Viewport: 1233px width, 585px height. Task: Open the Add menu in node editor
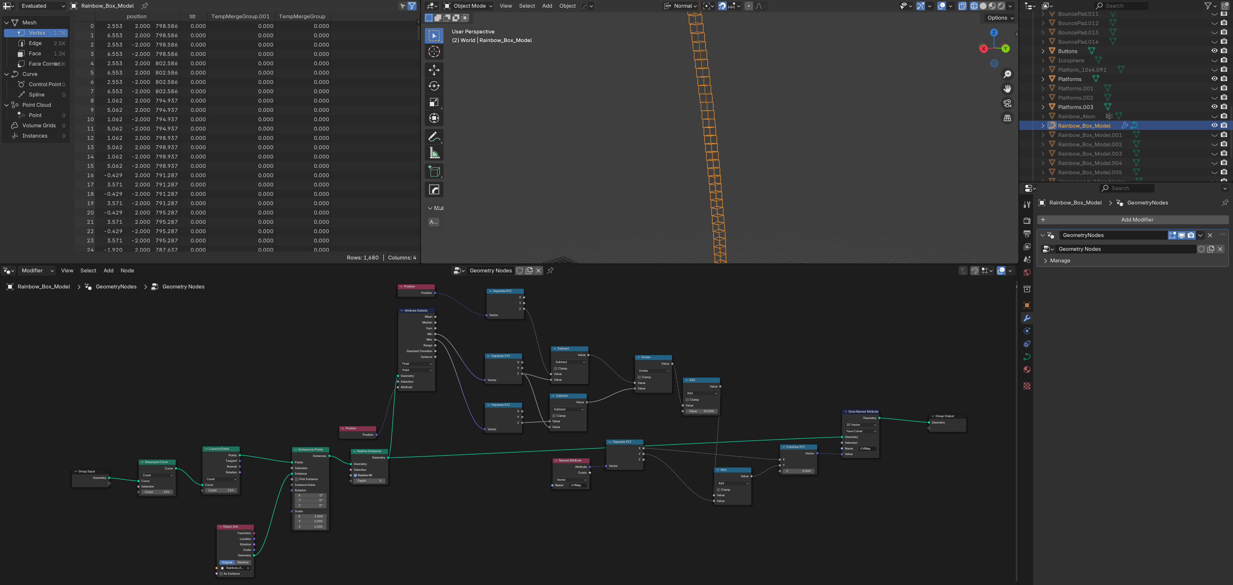tap(109, 271)
